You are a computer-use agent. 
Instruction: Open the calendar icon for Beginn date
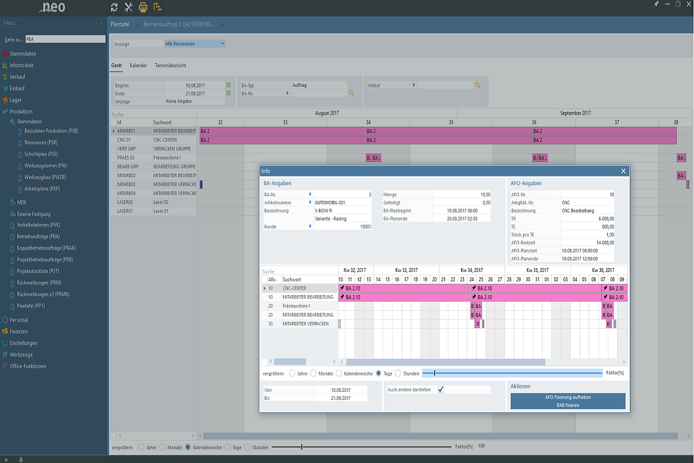pos(228,85)
